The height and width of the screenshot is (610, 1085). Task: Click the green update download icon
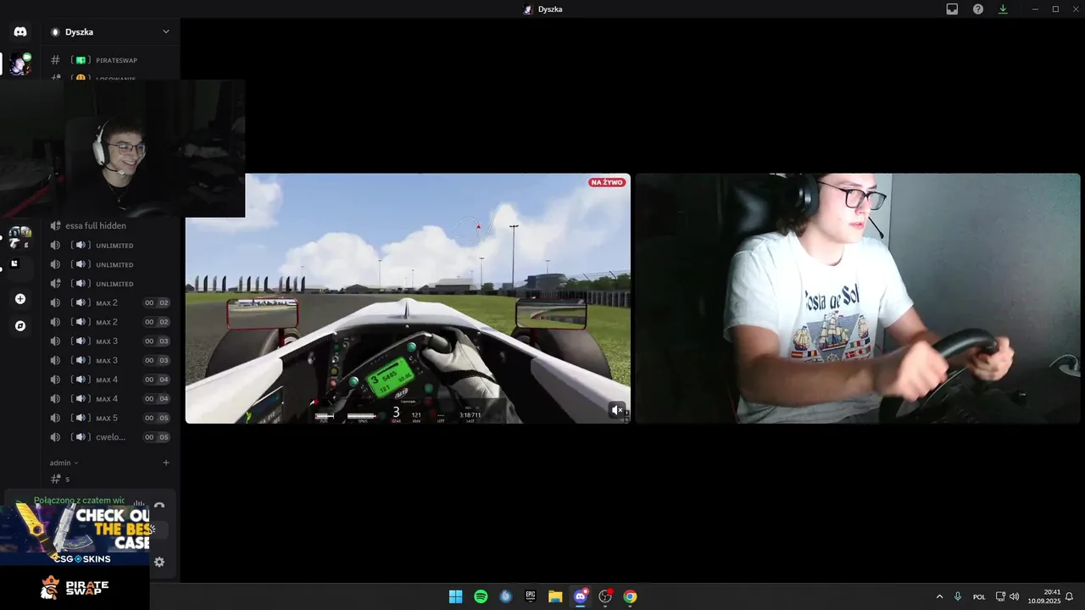tap(1003, 9)
